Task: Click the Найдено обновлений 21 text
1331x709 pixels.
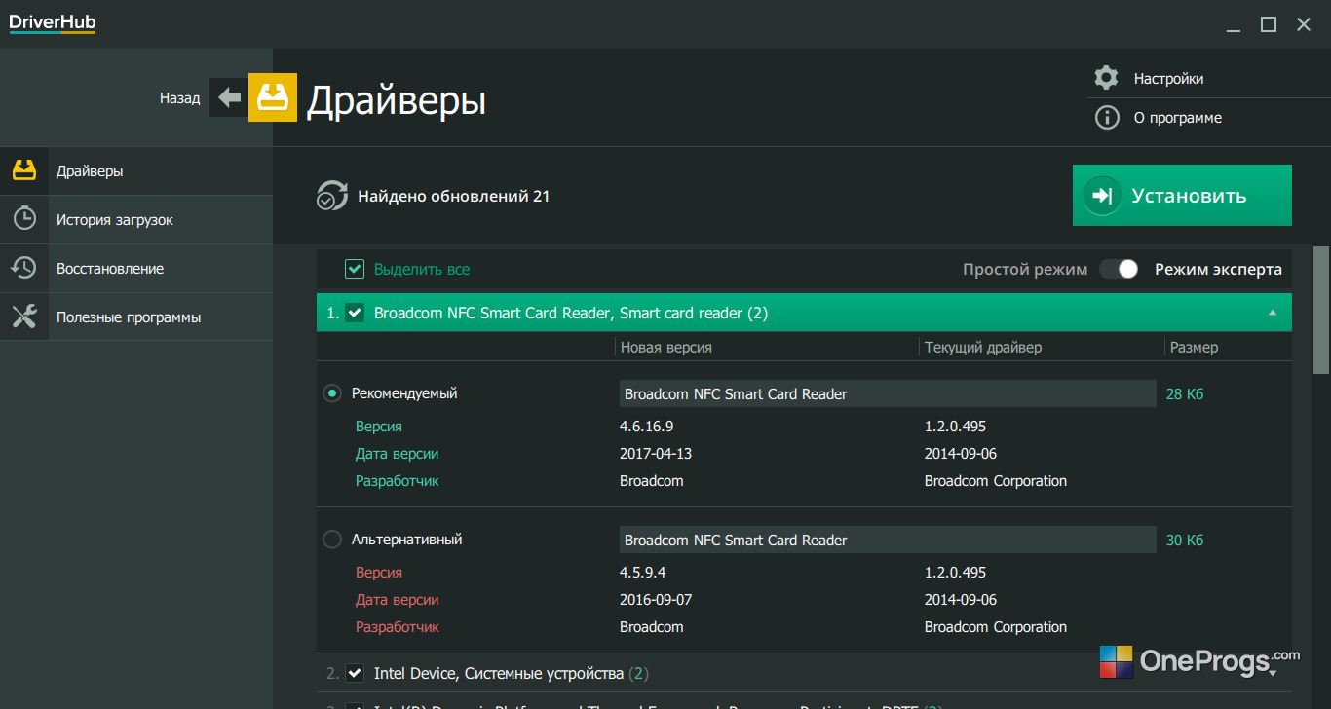Action: click(454, 196)
